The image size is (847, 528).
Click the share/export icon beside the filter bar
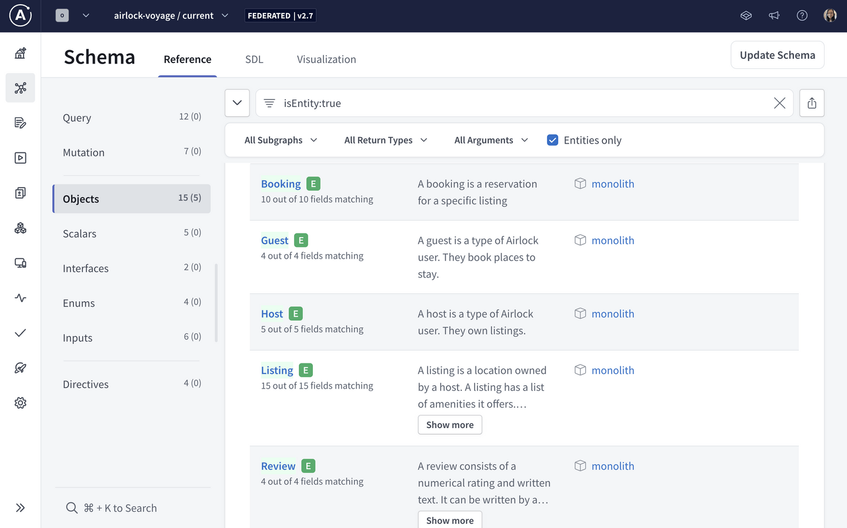point(812,103)
